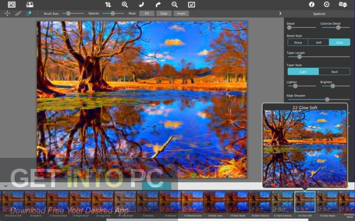Click the Spektrel panel title text
Image resolution: width=355 pixels, height=221 pixels.
coord(319,14)
